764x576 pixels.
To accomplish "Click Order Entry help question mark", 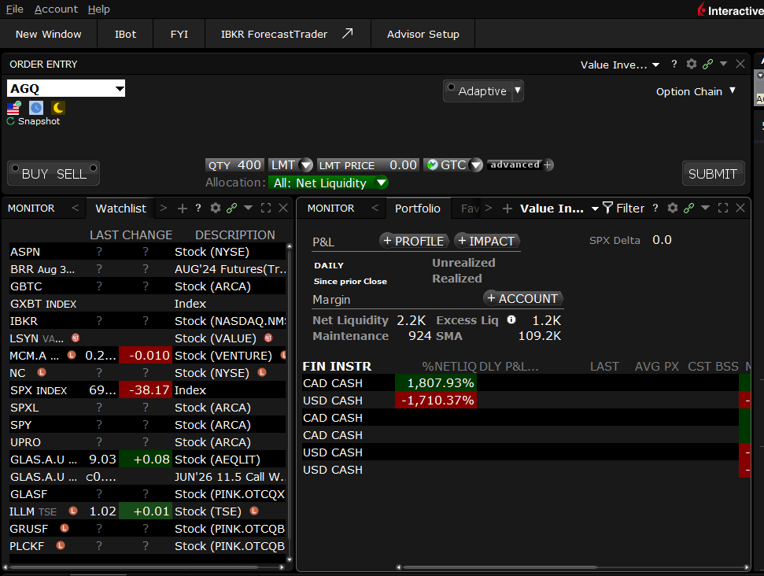I will (x=674, y=64).
